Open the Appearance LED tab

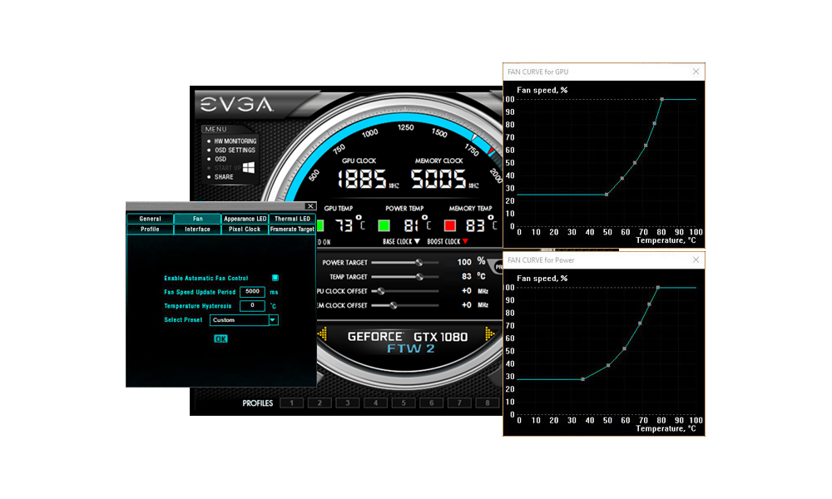[x=245, y=219]
